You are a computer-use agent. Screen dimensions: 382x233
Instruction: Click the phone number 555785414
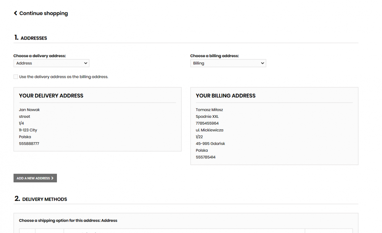[206, 157]
